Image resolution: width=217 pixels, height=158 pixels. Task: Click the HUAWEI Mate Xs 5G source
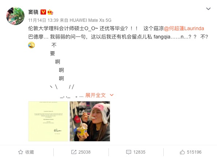point(90,20)
